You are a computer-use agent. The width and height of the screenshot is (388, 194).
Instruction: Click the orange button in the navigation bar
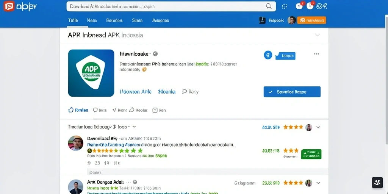tap(311, 20)
